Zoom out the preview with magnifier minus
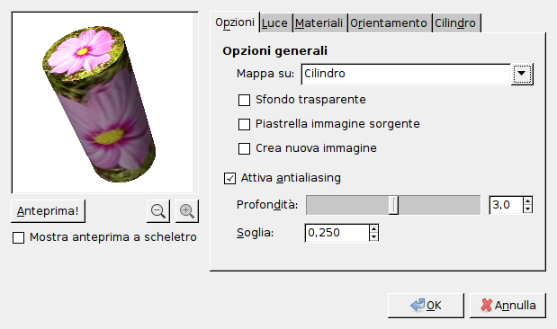This screenshot has height=329, width=557. pos(158,211)
